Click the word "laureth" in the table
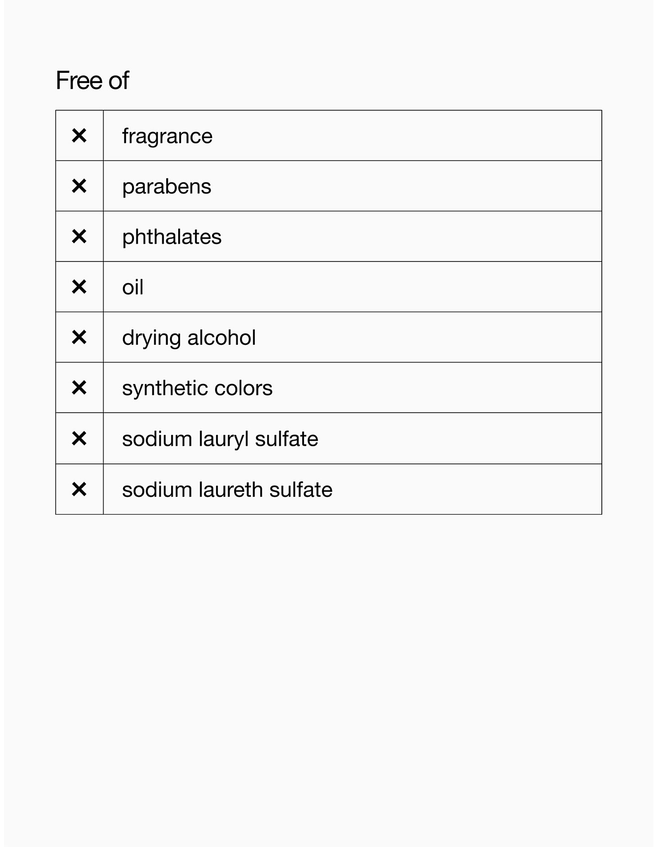Image resolution: width=657 pixels, height=847 pixels. coord(230,490)
